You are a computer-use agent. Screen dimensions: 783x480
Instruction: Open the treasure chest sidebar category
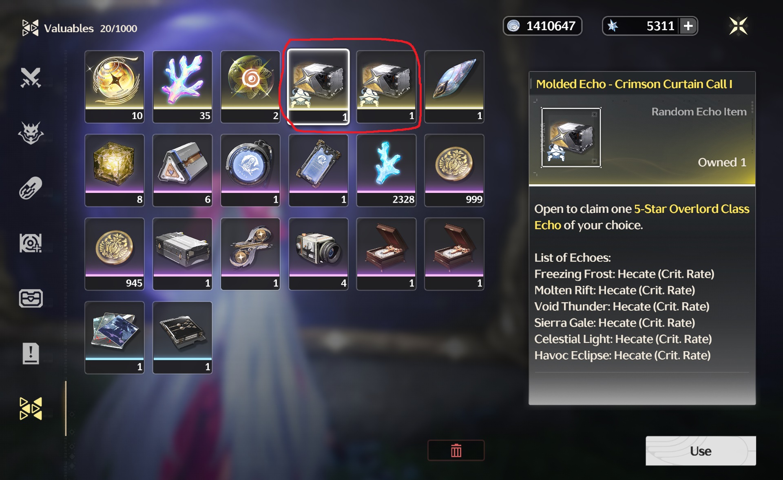click(31, 298)
